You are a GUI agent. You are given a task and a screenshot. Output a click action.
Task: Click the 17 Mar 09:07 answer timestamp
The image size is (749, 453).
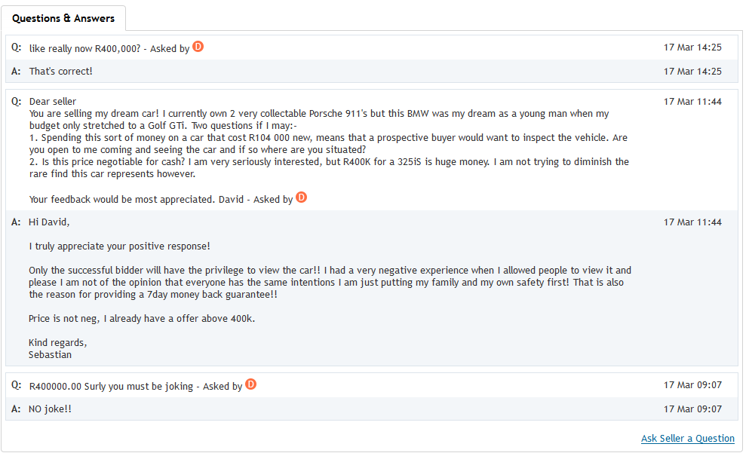click(692, 409)
